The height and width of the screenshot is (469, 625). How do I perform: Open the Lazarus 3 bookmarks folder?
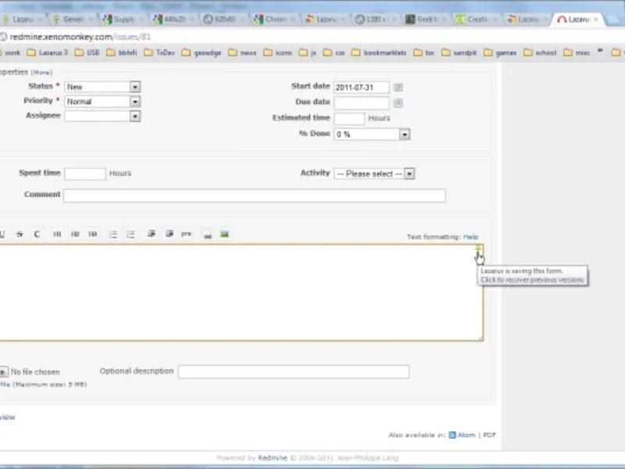48,52
